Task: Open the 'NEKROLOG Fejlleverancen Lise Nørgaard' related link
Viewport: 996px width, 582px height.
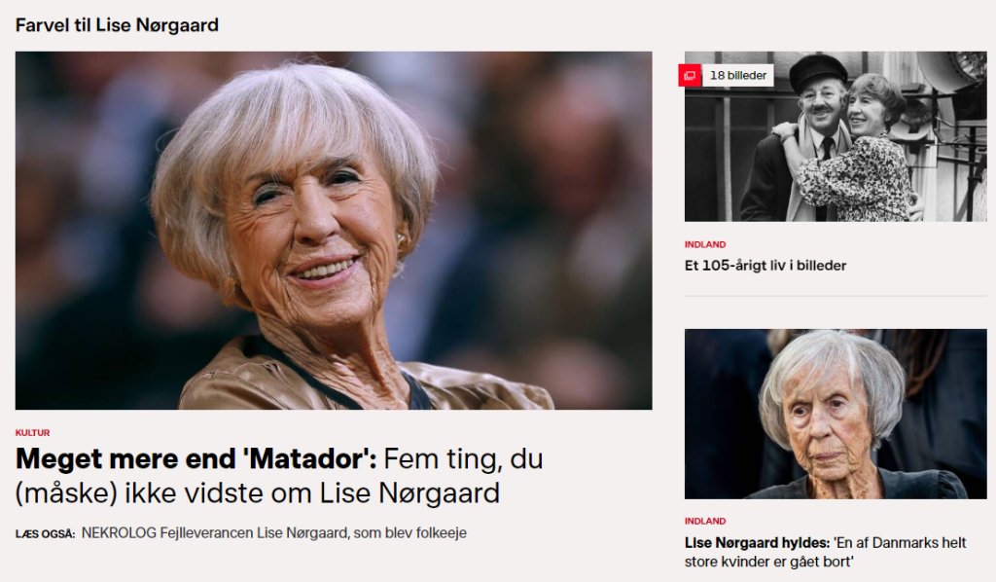Action: (x=273, y=533)
